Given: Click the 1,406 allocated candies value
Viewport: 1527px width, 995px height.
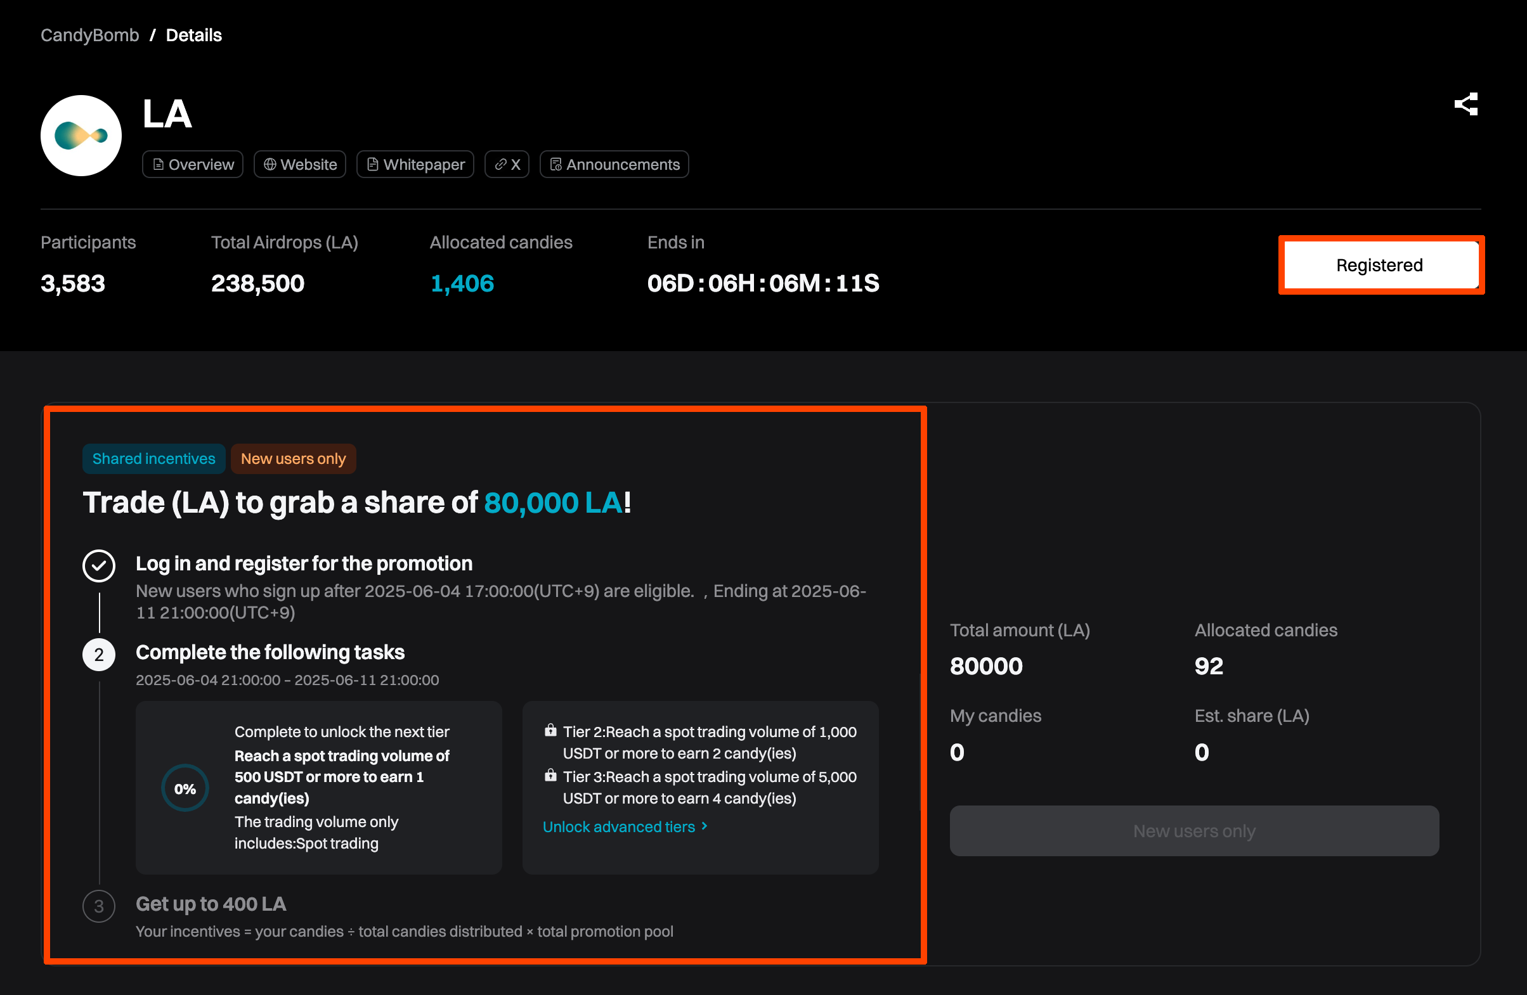Looking at the screenshot, I should point(462,283).
